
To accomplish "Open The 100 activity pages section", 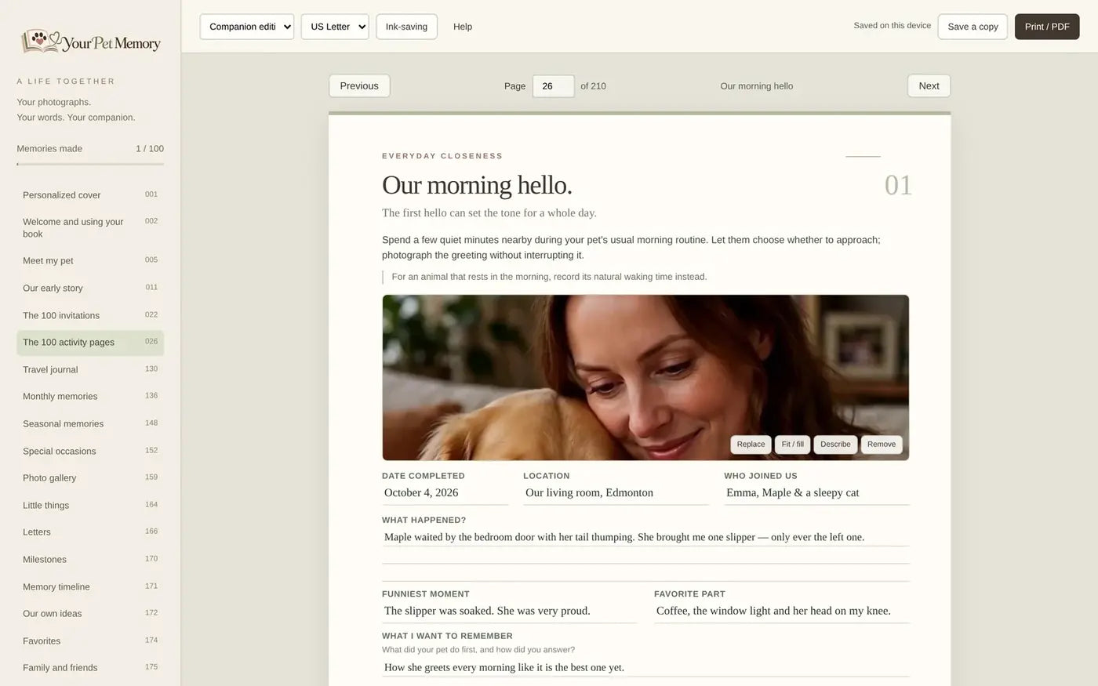I will coord(90,343).
